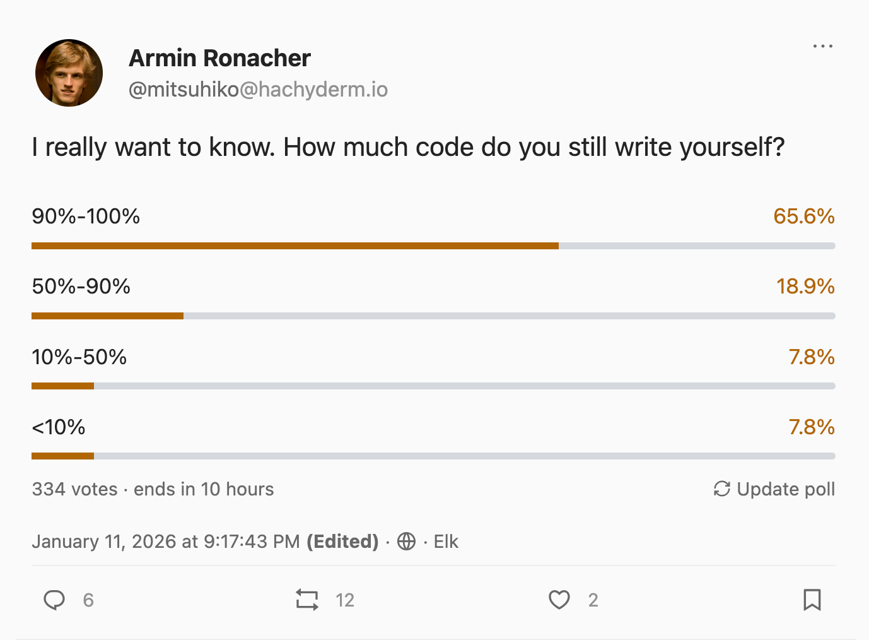Screen dimensions: 869x640
Task: Open Armin Ronacher's avatar picture
Action: (69, 73)
